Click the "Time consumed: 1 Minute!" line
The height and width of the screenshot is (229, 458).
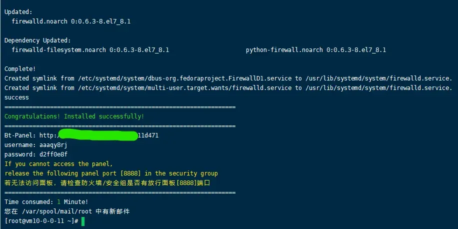[46, 202]
